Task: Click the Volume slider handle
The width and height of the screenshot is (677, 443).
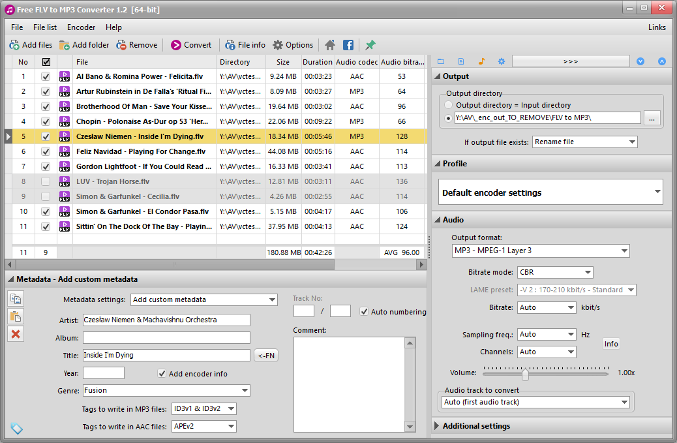Action: [x=525, y=374]
